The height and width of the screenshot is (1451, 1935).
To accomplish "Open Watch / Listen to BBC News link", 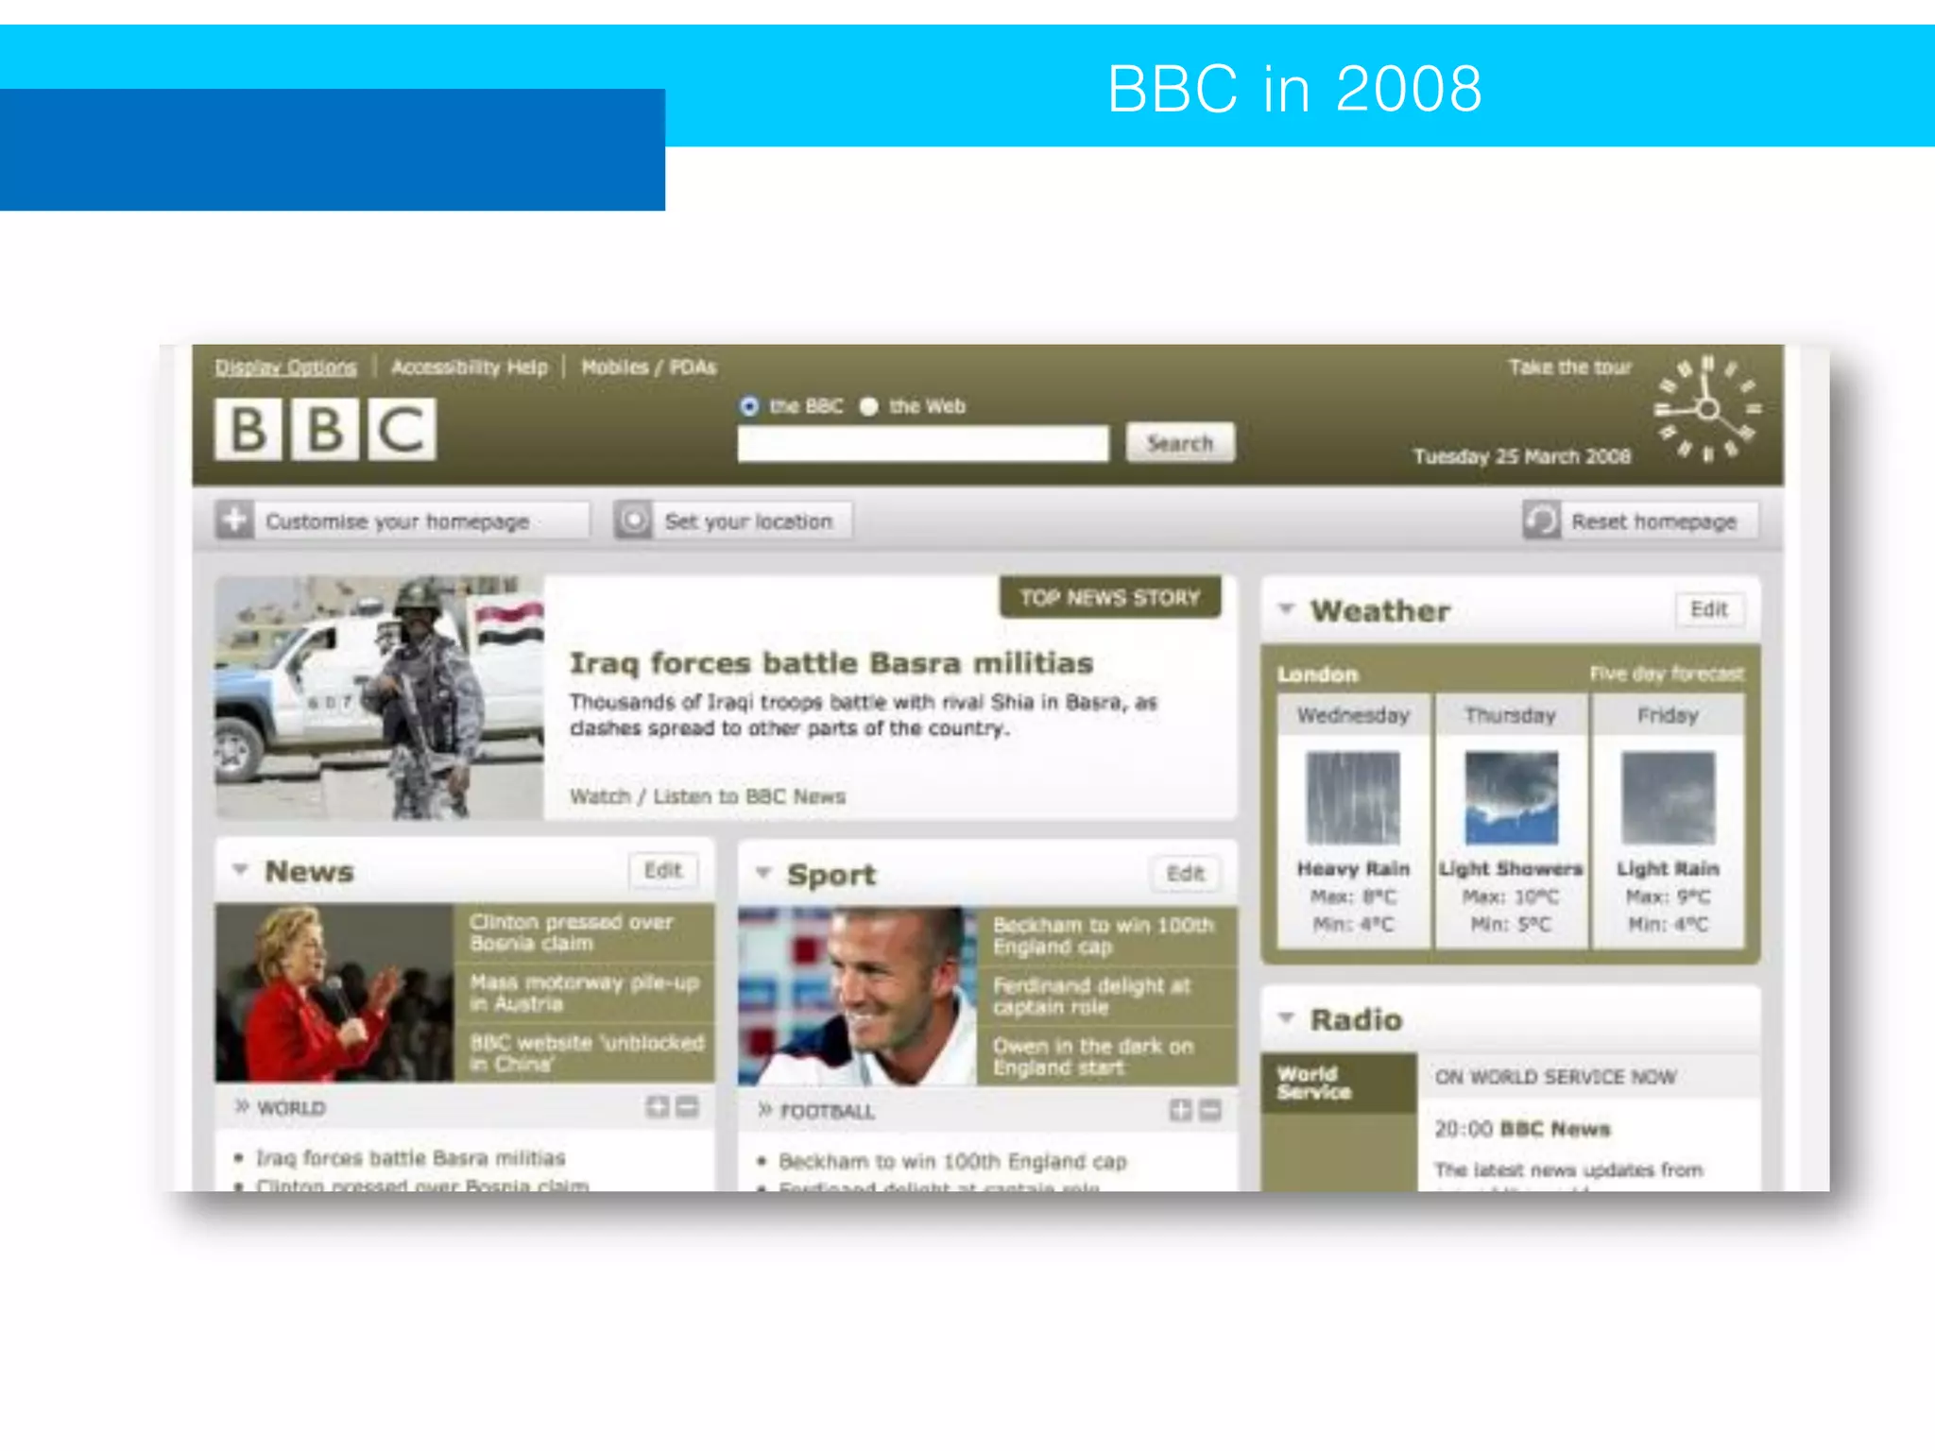I will coord(708,796).
